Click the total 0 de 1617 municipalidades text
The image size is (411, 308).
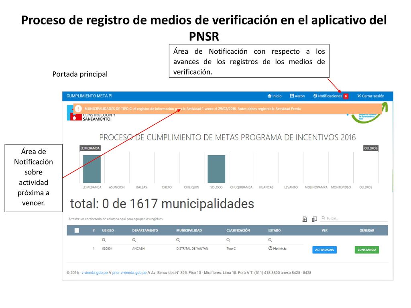162,204
